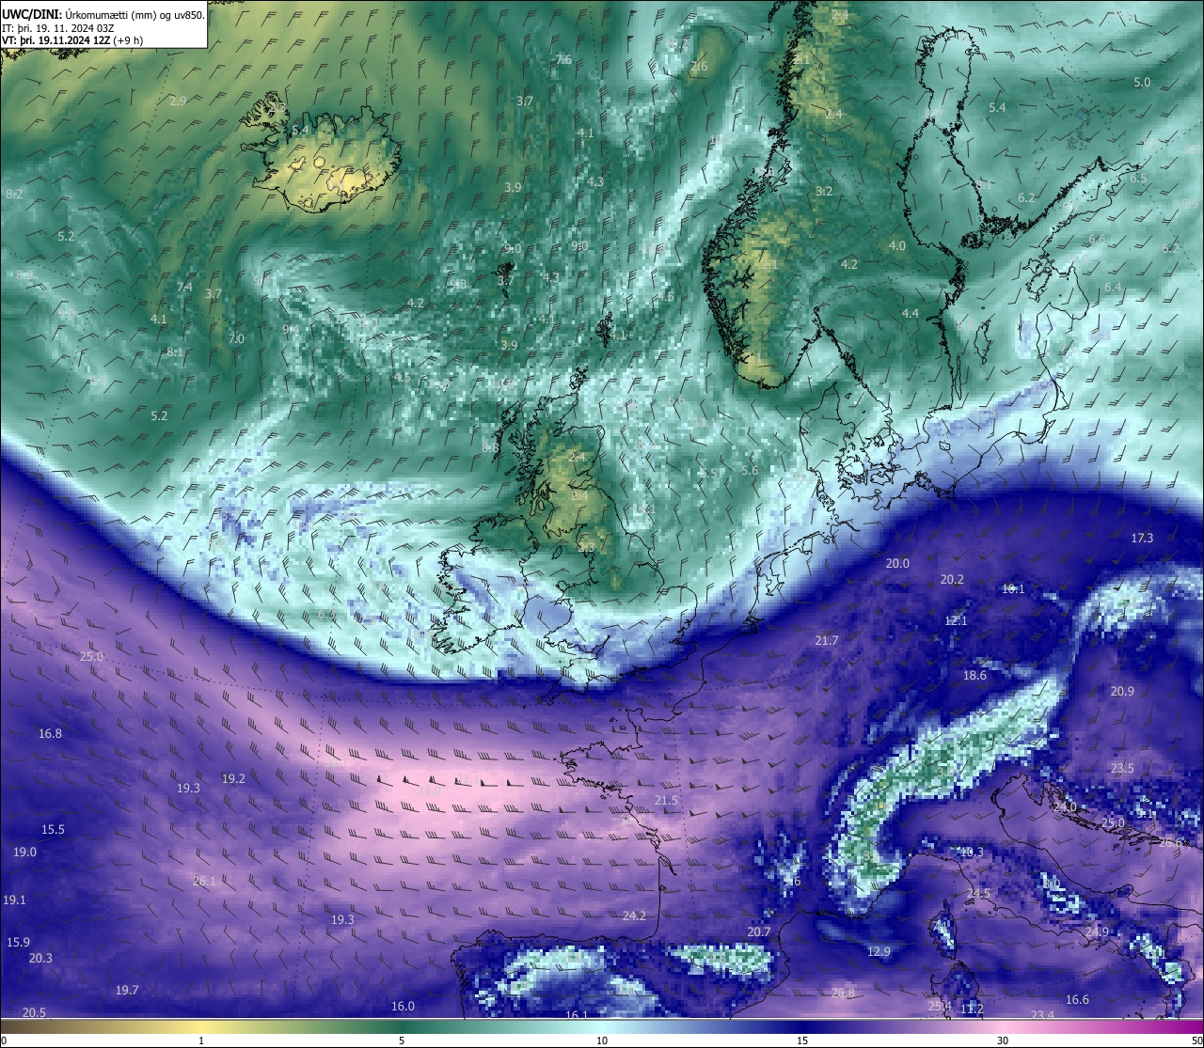Click the colour scale tick label "30"
This screenshot has width=1204, height=1048.
(x=1003, y=1040)
